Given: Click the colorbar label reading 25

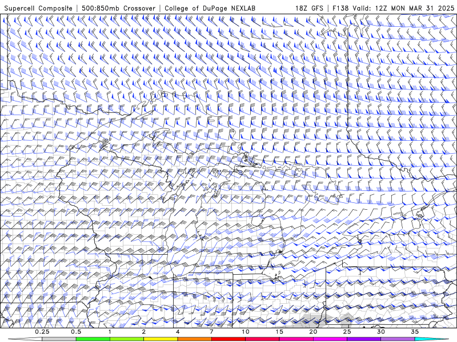Looking at the screenshot, I should coord(347,332).
